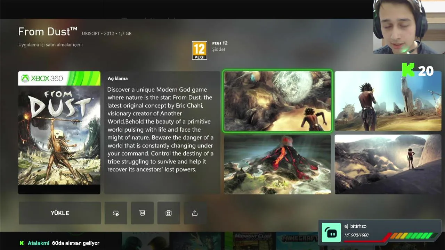Open the game hub banner icon
Viewport: 445px width, 250px height.
tap(142, 213)
